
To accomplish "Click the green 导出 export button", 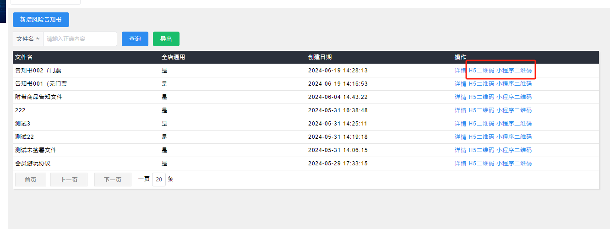I will [166, 39].
